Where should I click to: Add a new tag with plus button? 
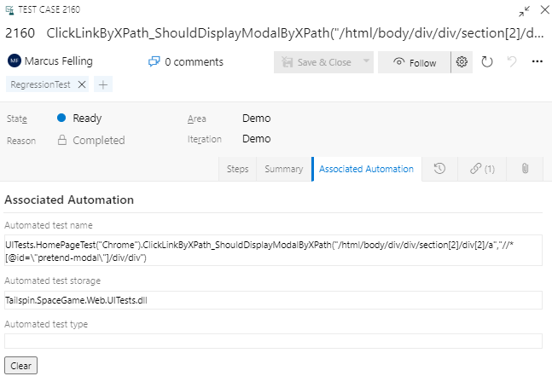tap(102, 84)
